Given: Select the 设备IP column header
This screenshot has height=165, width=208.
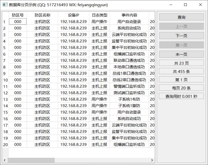Looking at the screenshot, I should (73, 15).
